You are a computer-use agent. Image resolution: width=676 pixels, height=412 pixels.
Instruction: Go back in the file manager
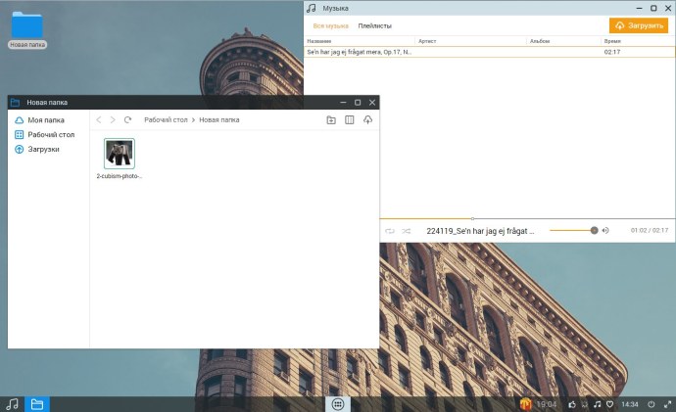(x=98, y=119)
